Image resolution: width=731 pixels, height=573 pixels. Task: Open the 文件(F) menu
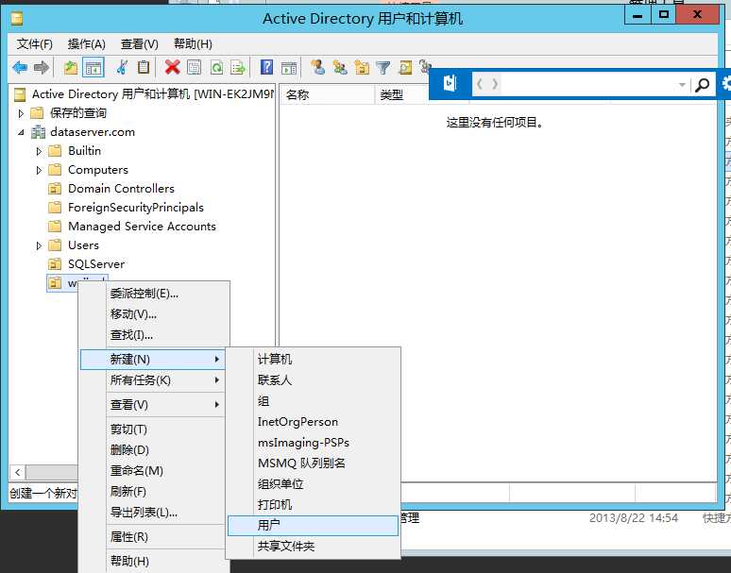[35, 44]
